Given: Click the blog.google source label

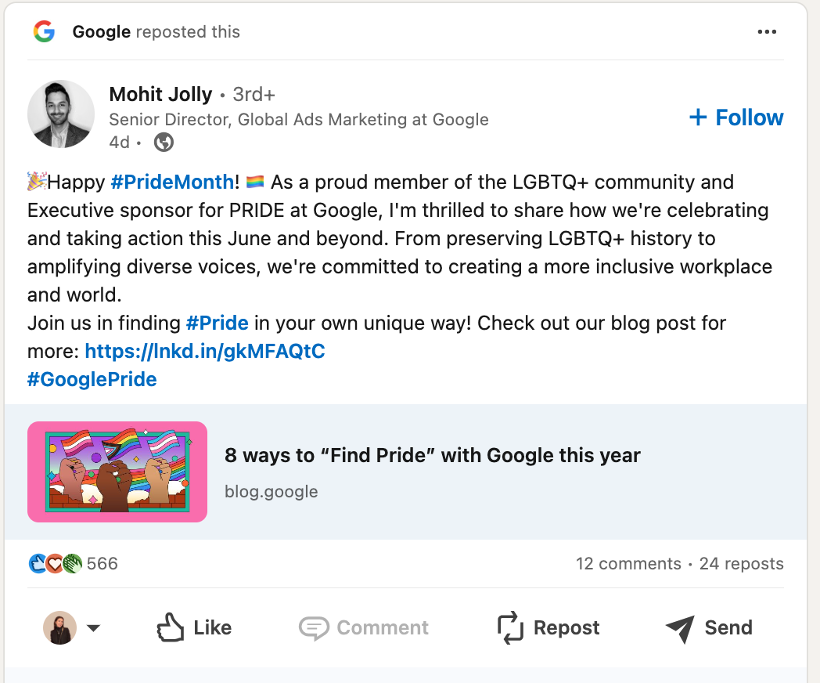Looking at the screenshot, I should click(x=272, y=491).
